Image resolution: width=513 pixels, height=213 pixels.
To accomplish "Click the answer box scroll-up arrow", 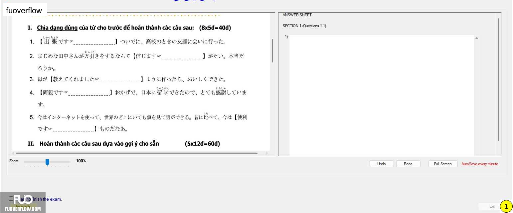I will (477, 38).
